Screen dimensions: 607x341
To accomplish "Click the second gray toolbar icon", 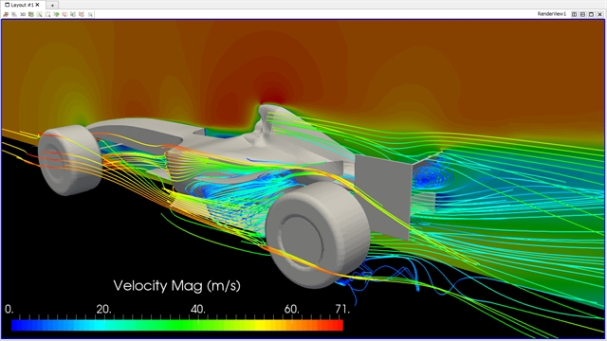I will pyautogui.click(x=14, y=14).
